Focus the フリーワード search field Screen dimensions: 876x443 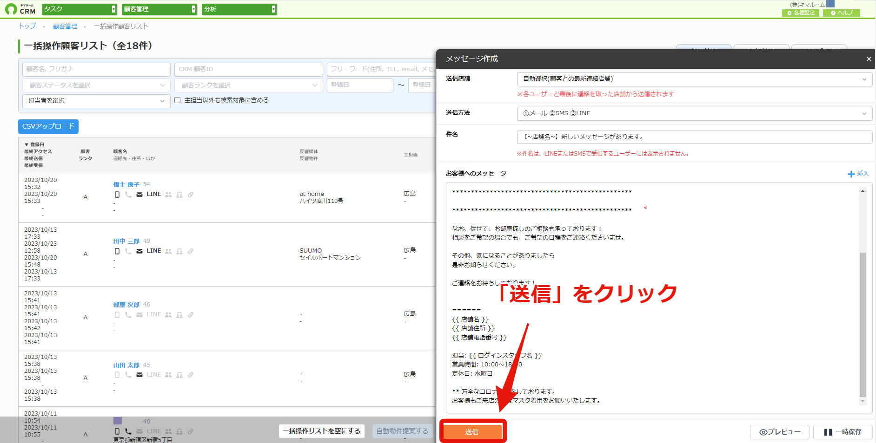[x=381, y=69]
